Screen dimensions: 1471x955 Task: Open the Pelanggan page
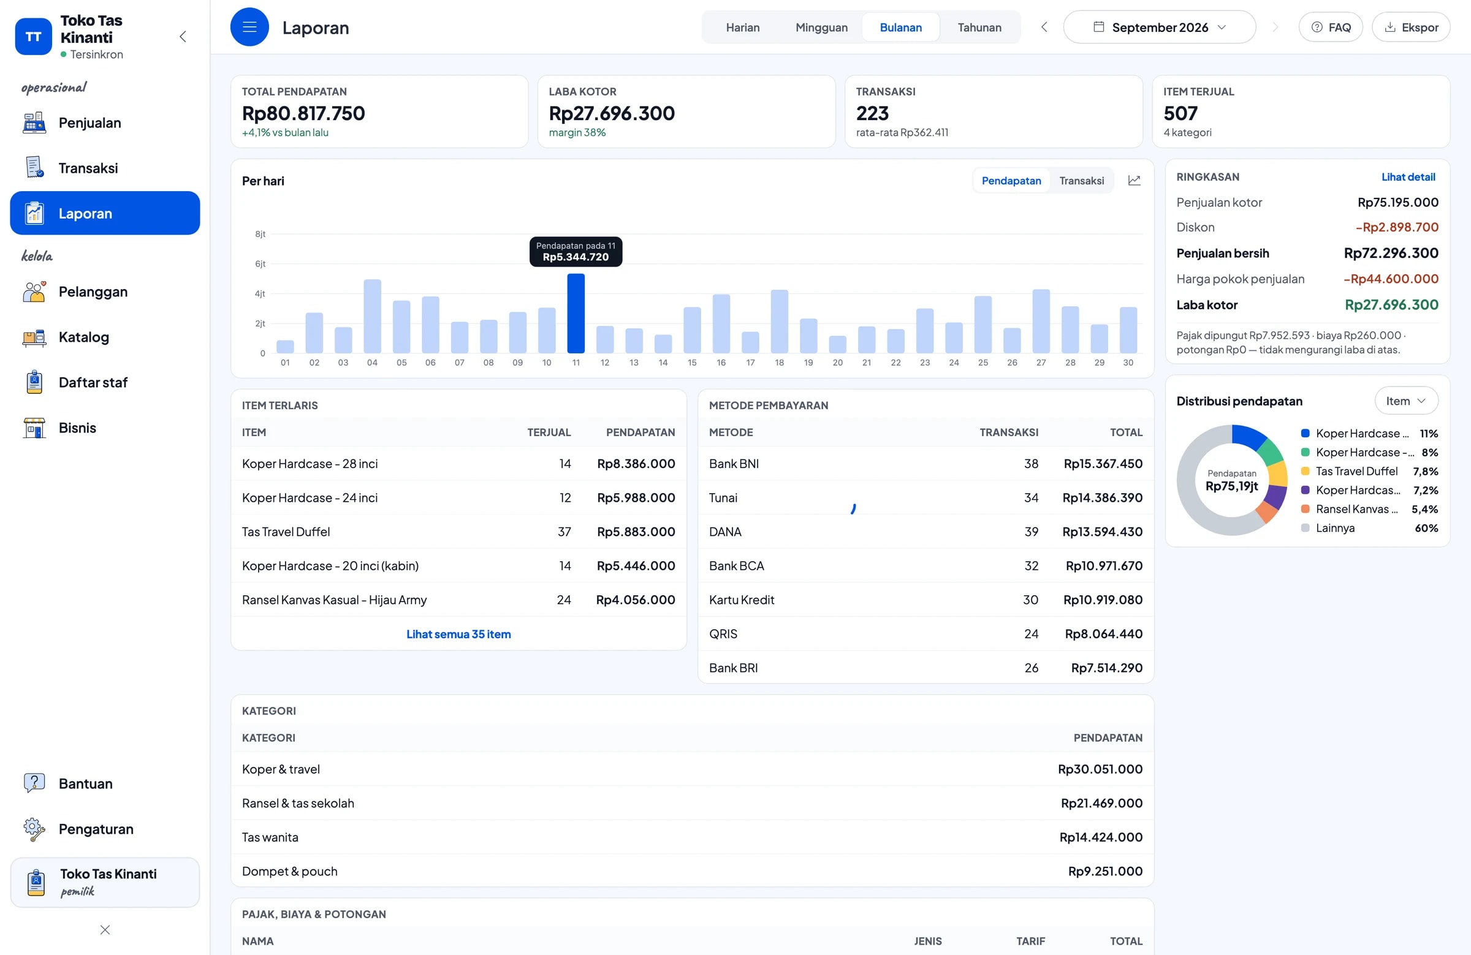[x=104, y=292]
